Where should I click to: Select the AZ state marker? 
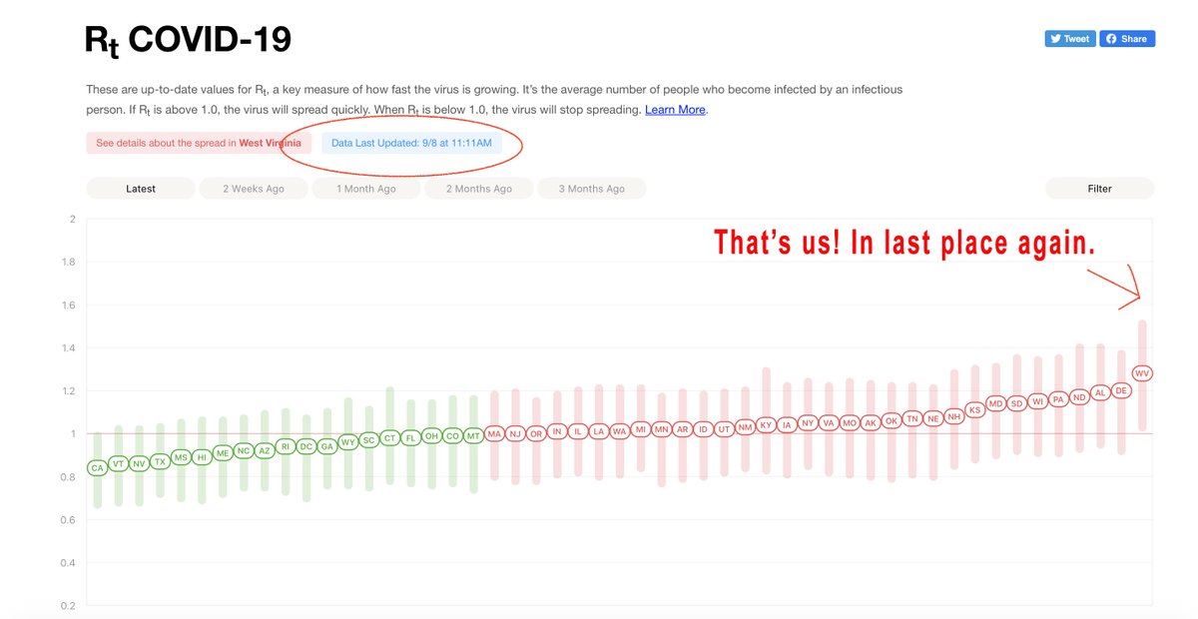click(x=265, y=450)
